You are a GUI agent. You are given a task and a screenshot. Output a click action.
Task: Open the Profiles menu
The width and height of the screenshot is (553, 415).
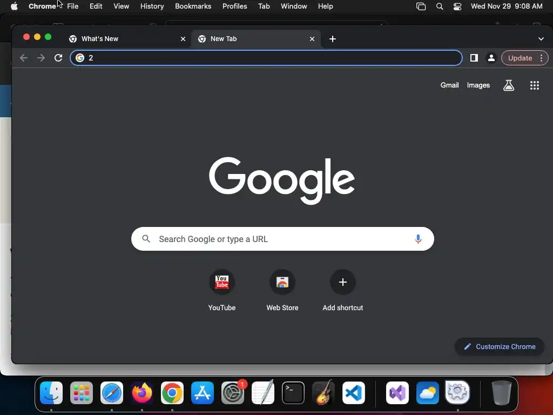click(x=234, y=6)
